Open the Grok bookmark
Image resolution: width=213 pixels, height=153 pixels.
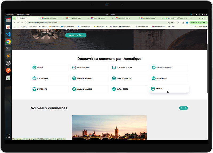pyautogui.click(x=171, y=27)
